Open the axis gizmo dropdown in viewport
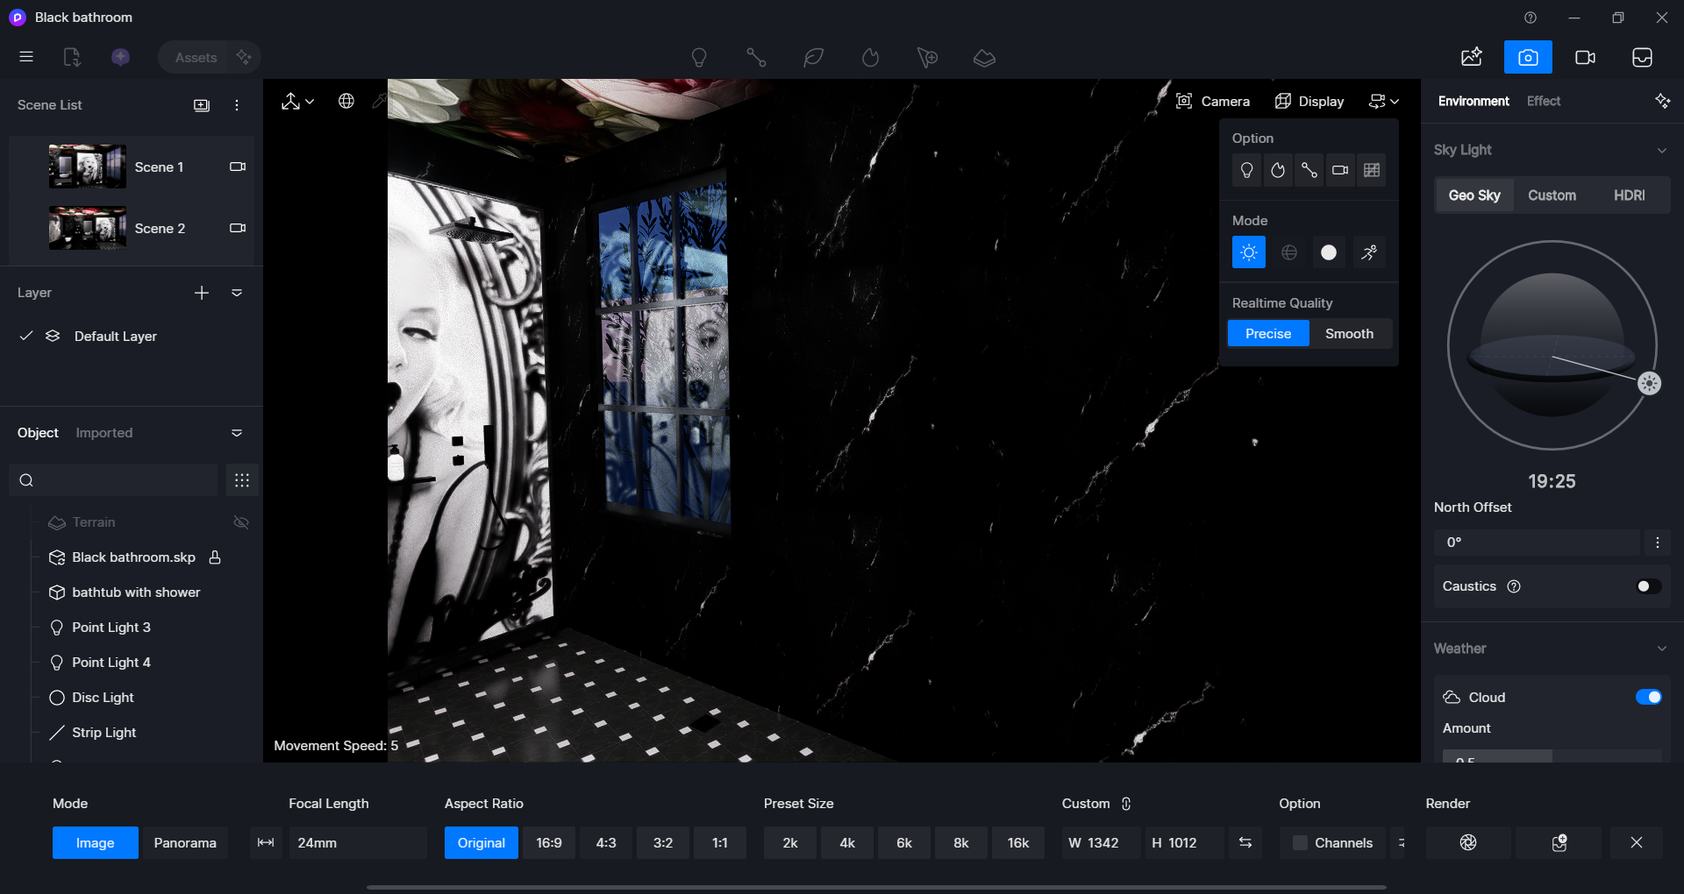Image resolution: width=1684 pixels, height=894 pixels. pos(297,102)
